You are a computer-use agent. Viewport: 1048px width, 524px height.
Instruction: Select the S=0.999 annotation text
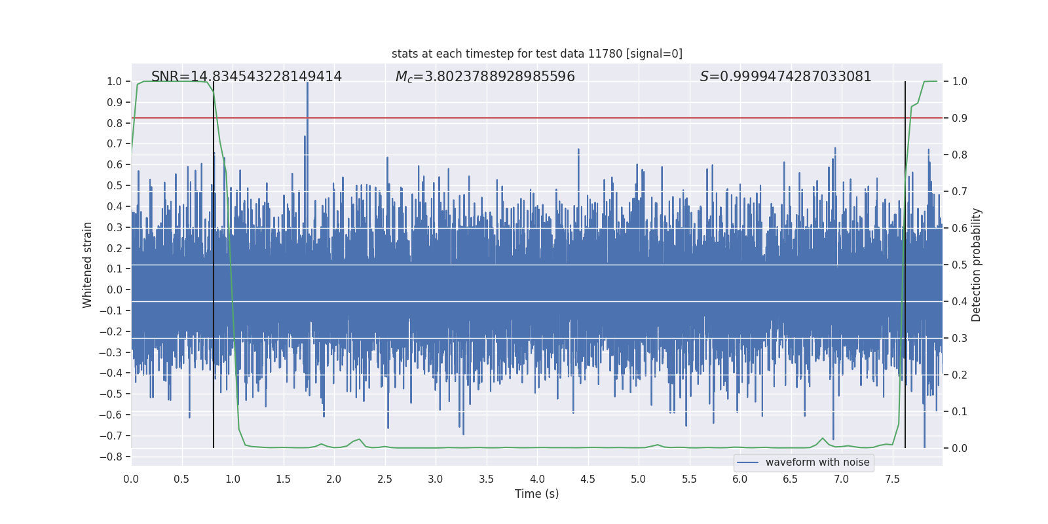click(x=785, y=77)
